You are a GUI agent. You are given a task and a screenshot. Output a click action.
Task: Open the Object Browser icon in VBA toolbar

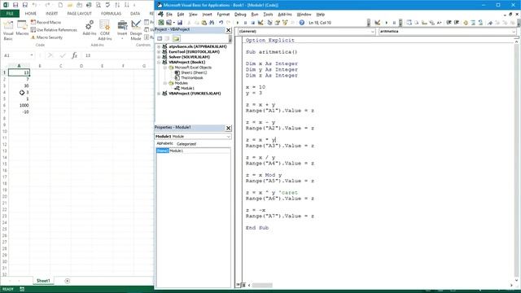pyautogui.click(x=285, y=23)
